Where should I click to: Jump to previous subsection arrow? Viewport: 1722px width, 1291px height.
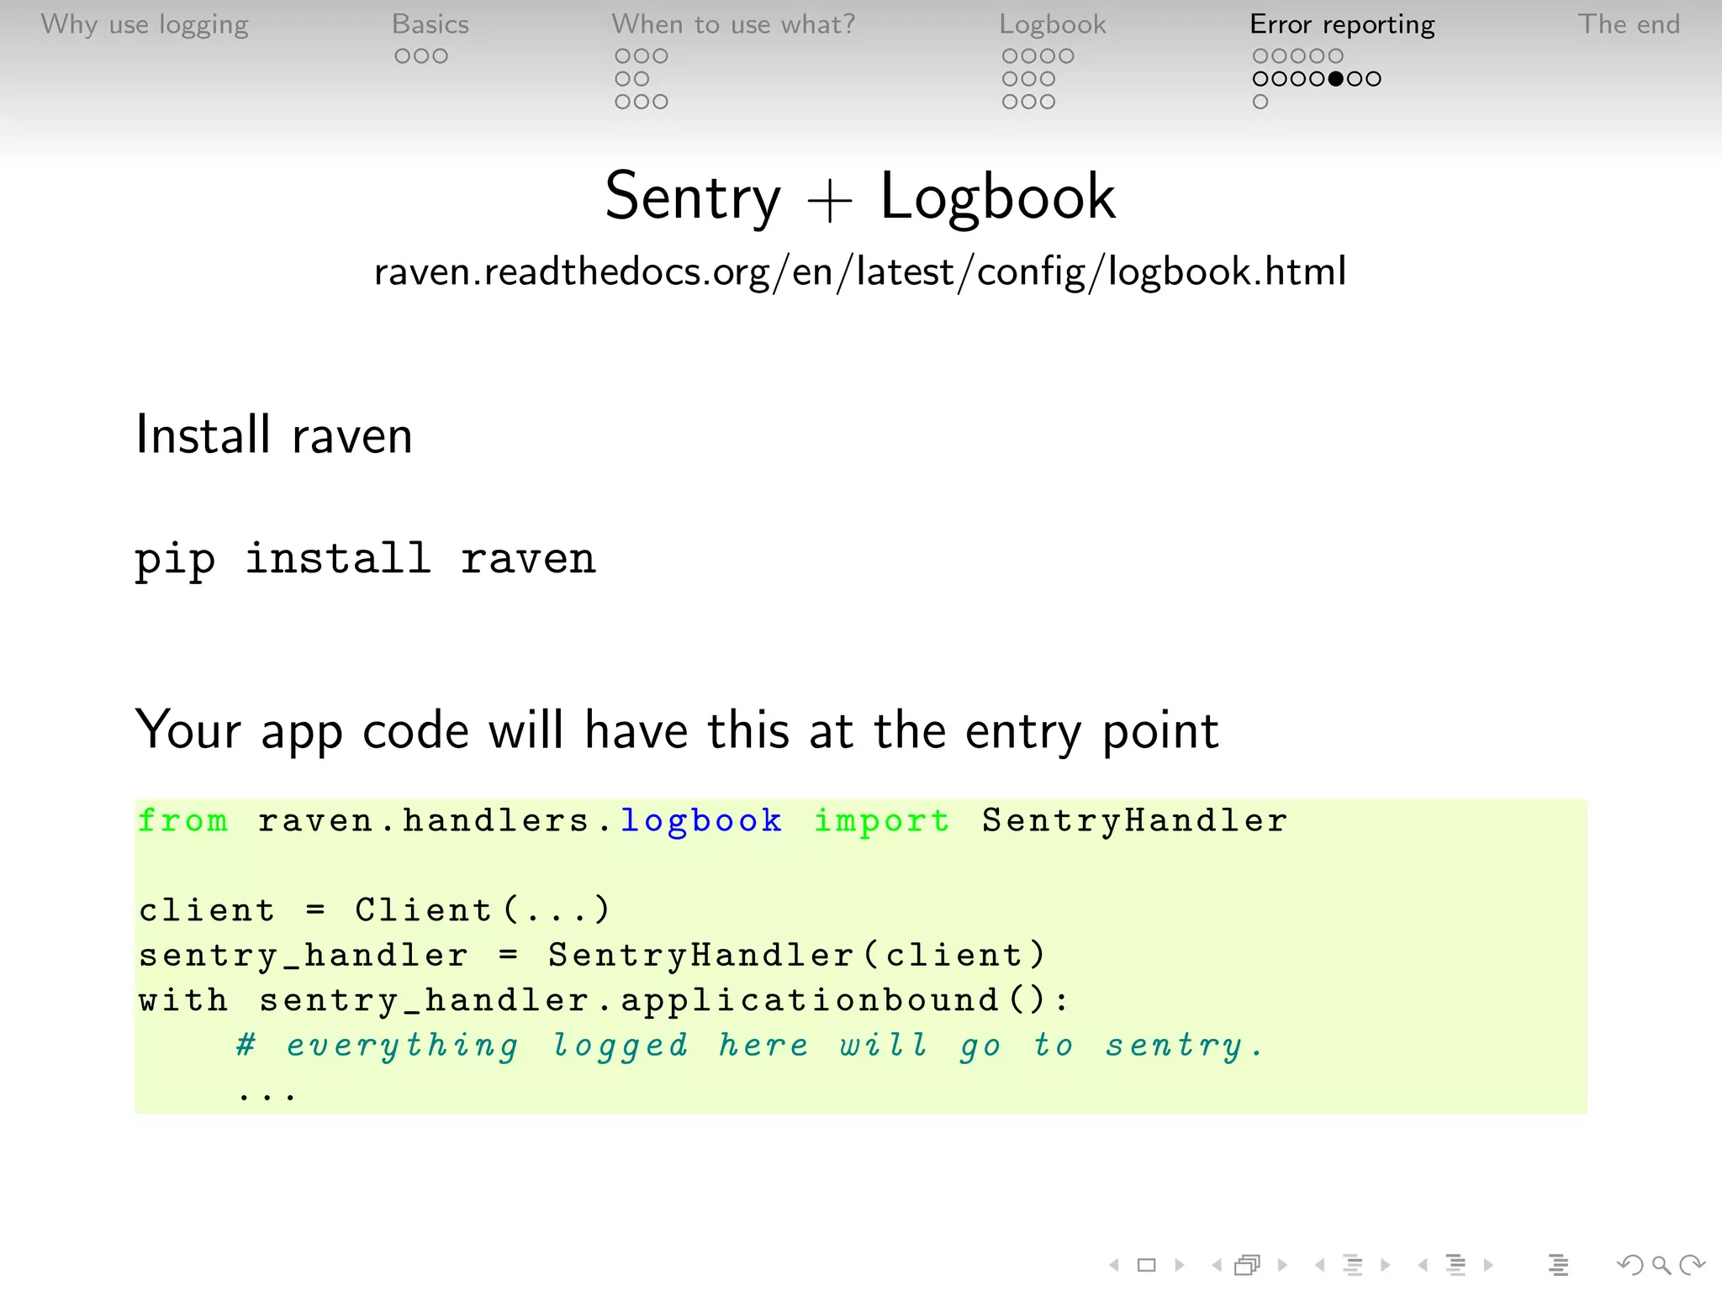click(1320, 1264)
